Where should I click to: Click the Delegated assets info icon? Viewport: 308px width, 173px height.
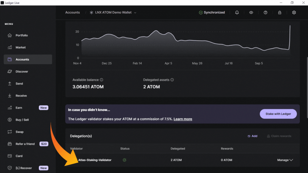172,80
